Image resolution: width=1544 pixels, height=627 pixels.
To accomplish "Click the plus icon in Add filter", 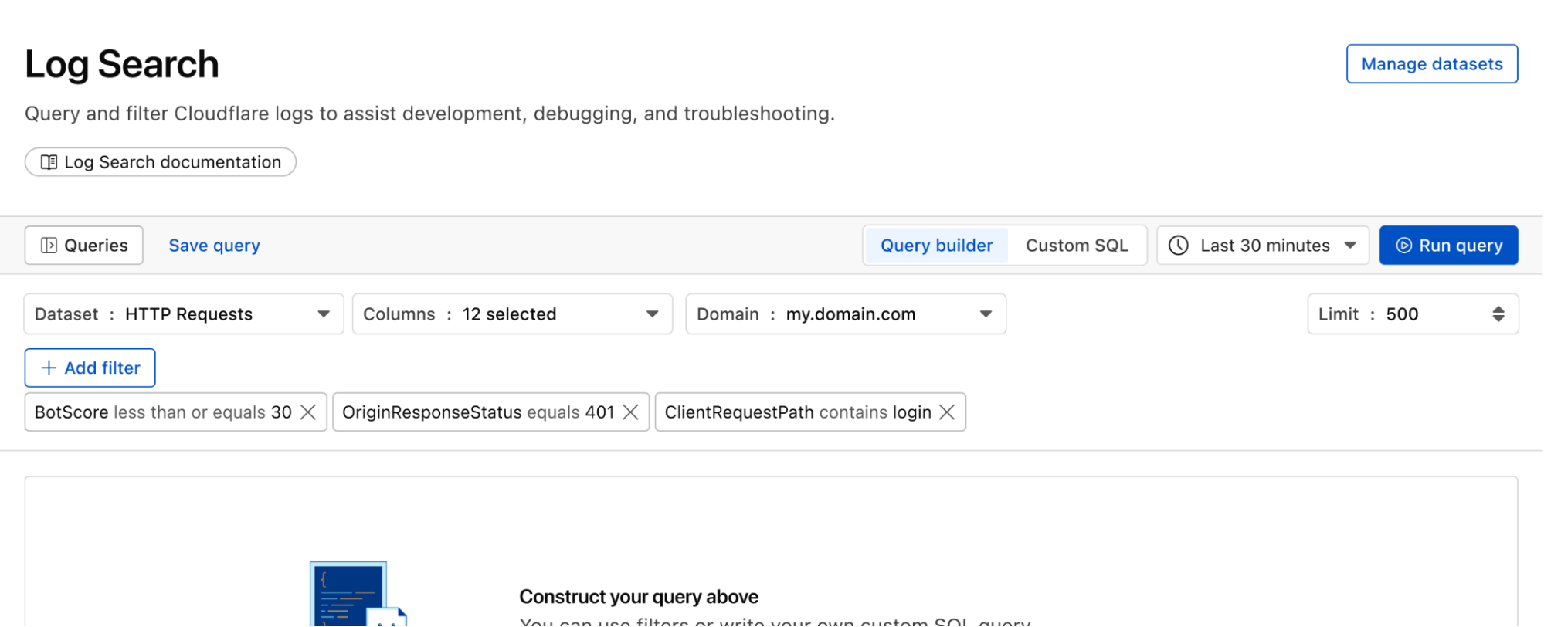I will (49, 368).
